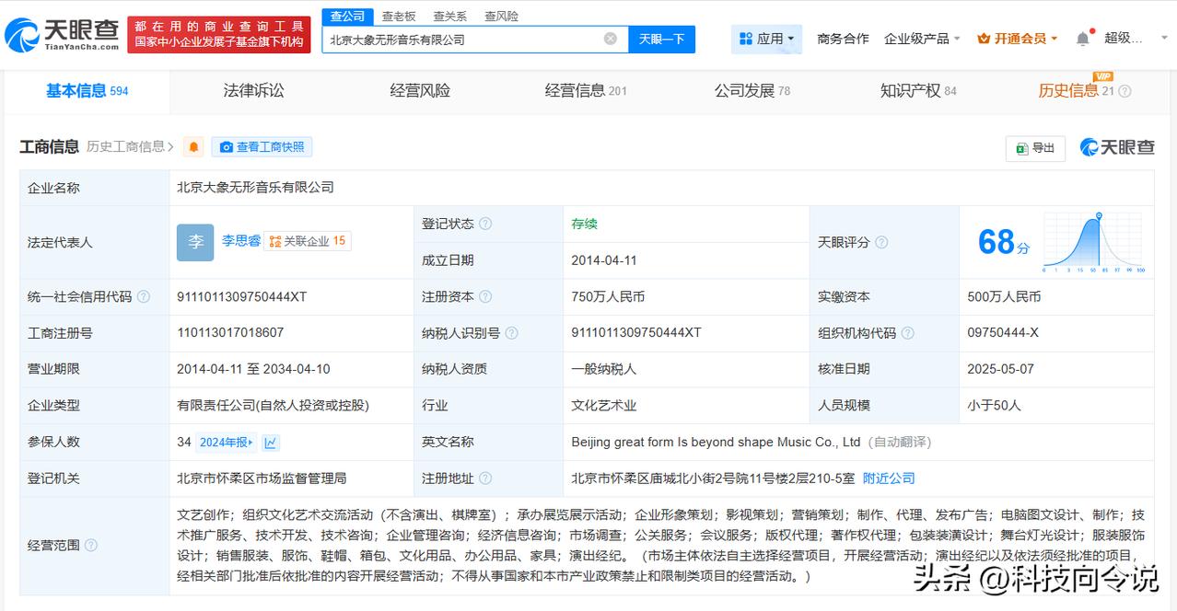Click the 天眼一下 search button

click(x=661, y=39)
